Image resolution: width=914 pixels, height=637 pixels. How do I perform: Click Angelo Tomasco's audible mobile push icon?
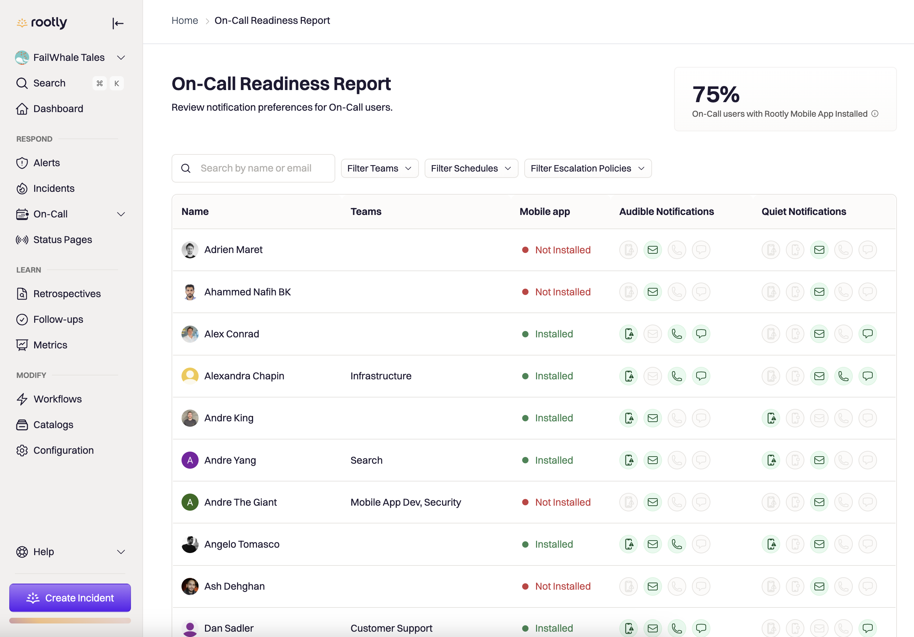coord(629,544)
